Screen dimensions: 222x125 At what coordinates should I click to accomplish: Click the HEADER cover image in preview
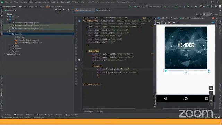[186, 48]
